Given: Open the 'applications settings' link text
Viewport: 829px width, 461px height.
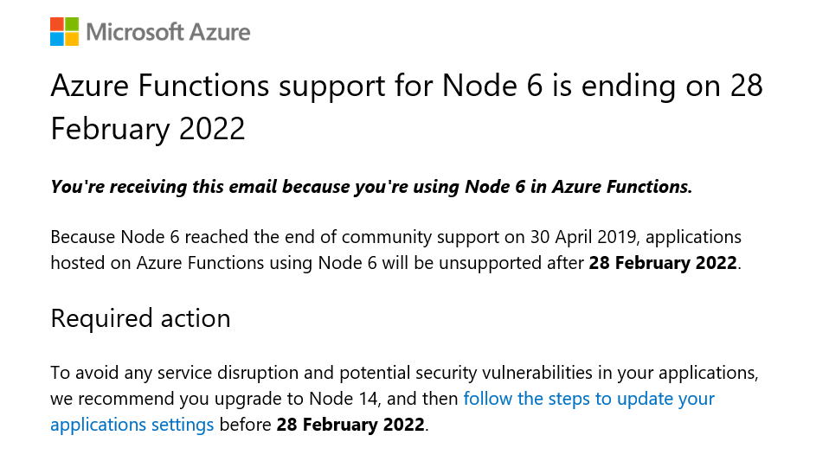Looking at the screenshot, I should [x=132, y=425].
